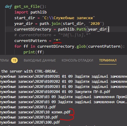Click the commented currentPattern regex line

[52, 35]
